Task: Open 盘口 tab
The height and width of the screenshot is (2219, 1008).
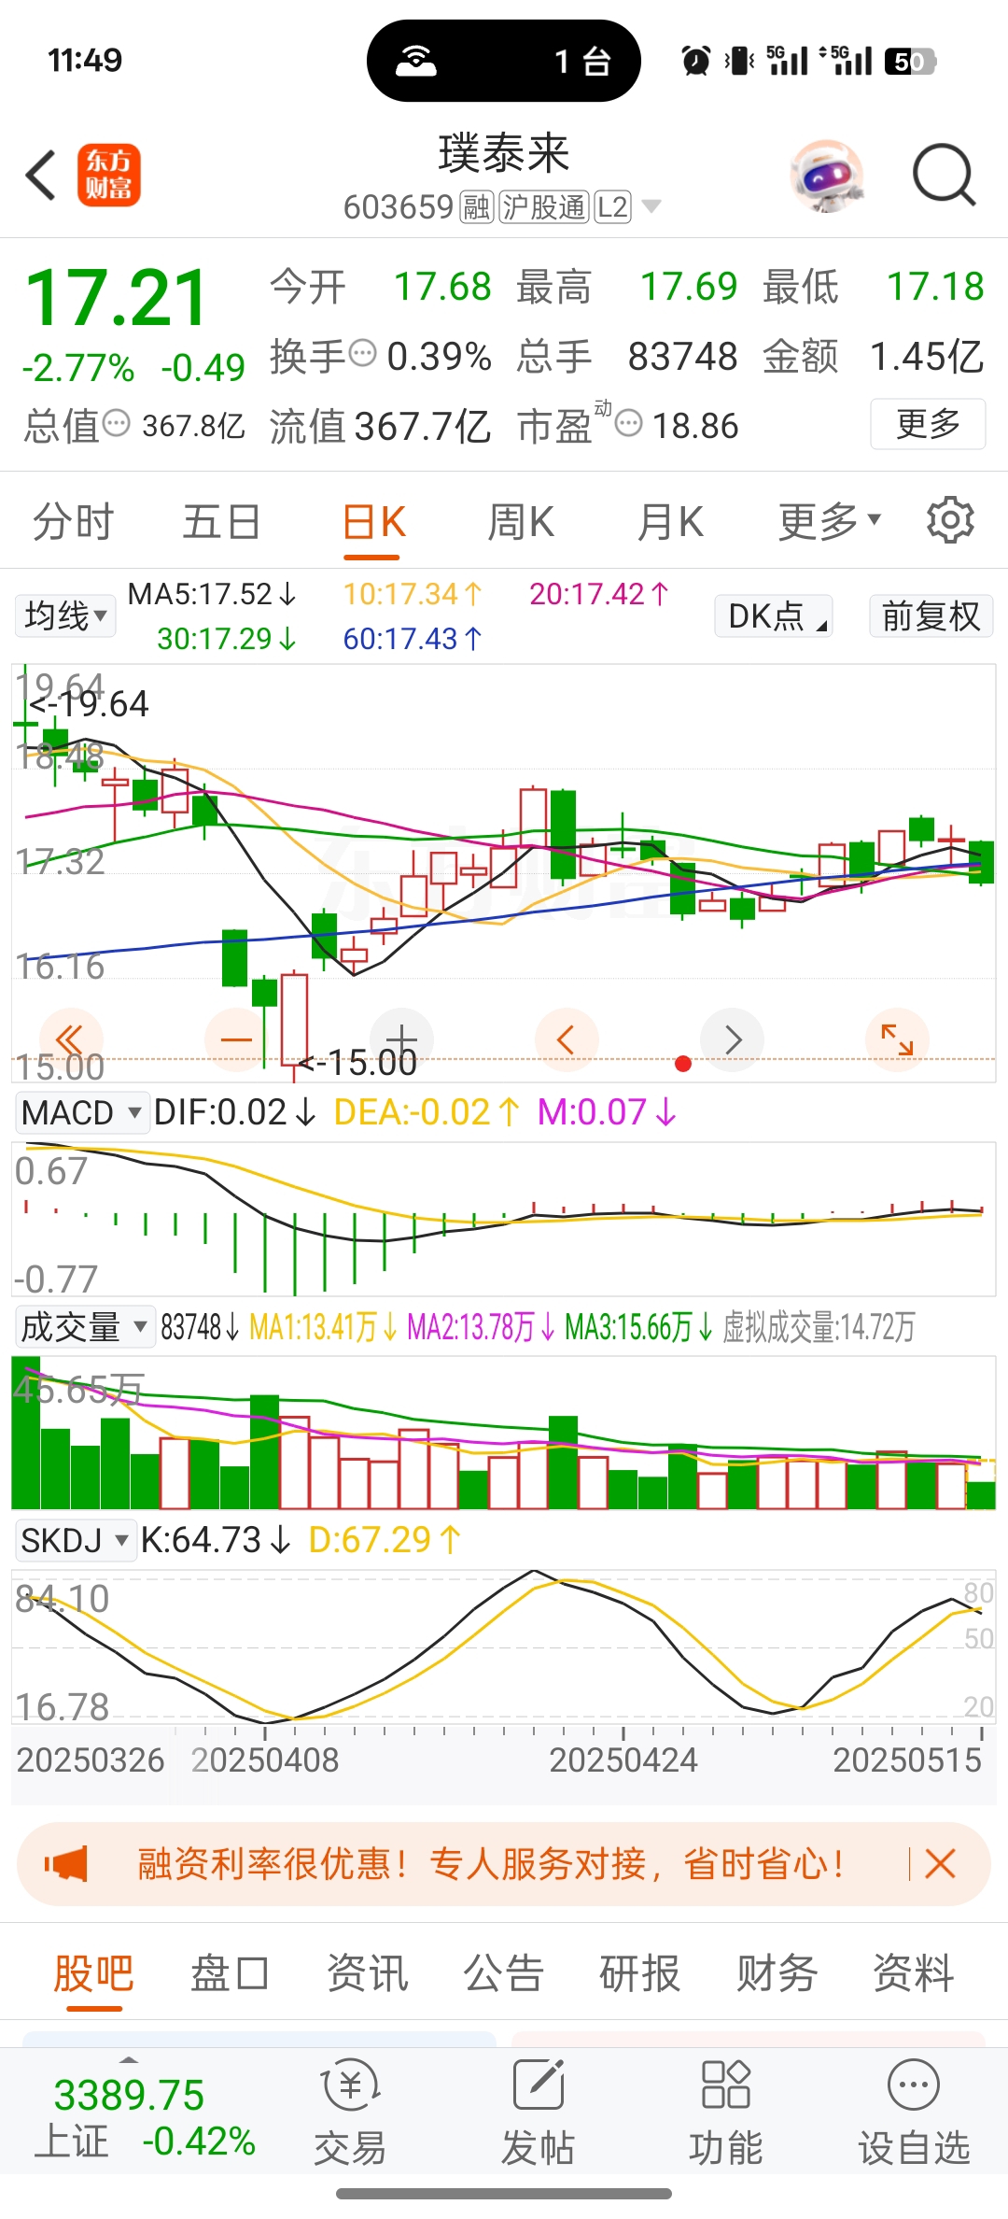Action: [x=230, y=1973]
